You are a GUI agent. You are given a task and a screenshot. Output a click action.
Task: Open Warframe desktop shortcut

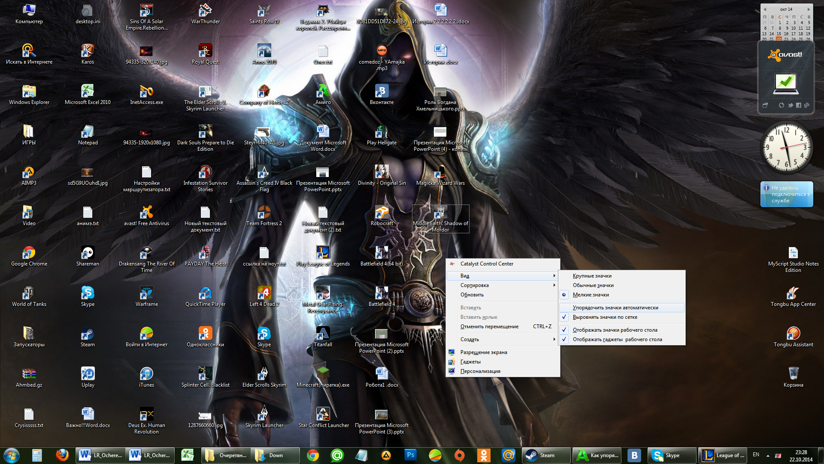click(146, 296)
